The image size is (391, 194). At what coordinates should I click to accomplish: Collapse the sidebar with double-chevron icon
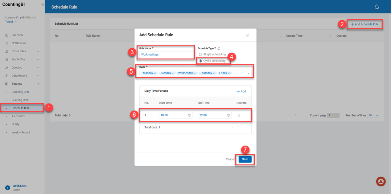click(43, 5)
